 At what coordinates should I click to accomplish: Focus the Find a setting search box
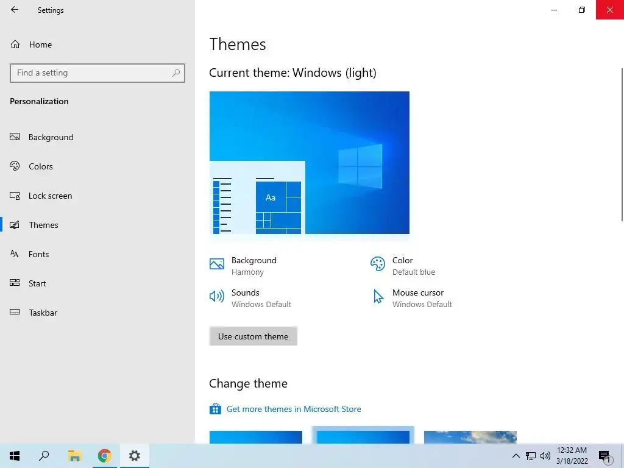click(x=97, y=73)
